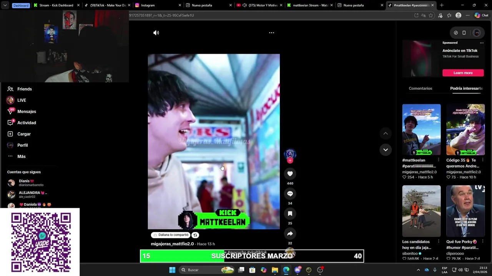Open the video options three-dot menu
The height and width of the screenshot is (276, 492).
click(x=271, y=33)
